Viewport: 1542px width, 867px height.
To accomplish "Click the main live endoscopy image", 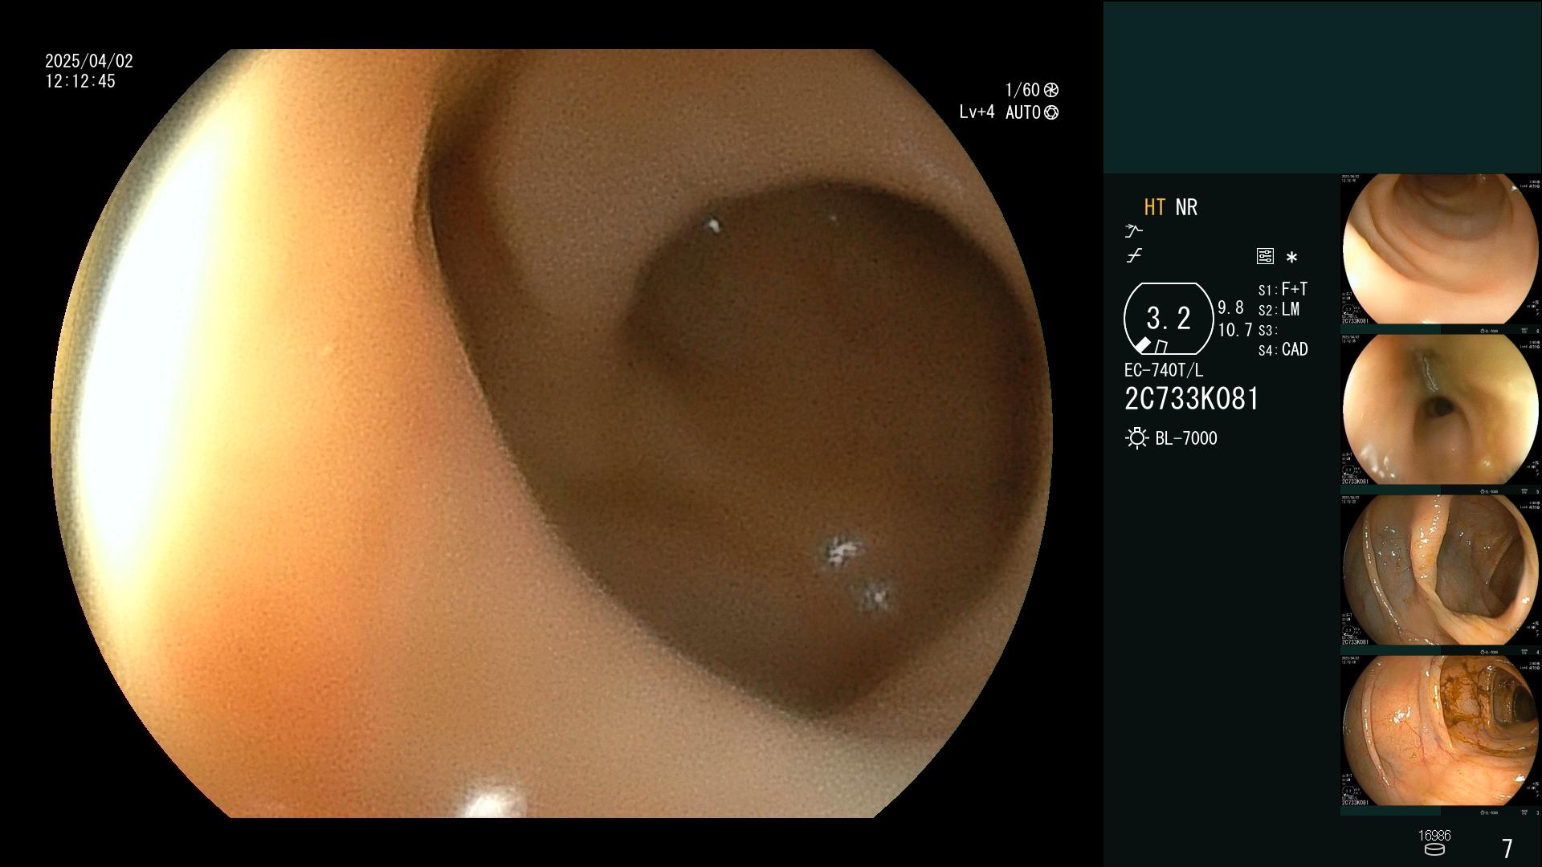I will coord(552,433).
